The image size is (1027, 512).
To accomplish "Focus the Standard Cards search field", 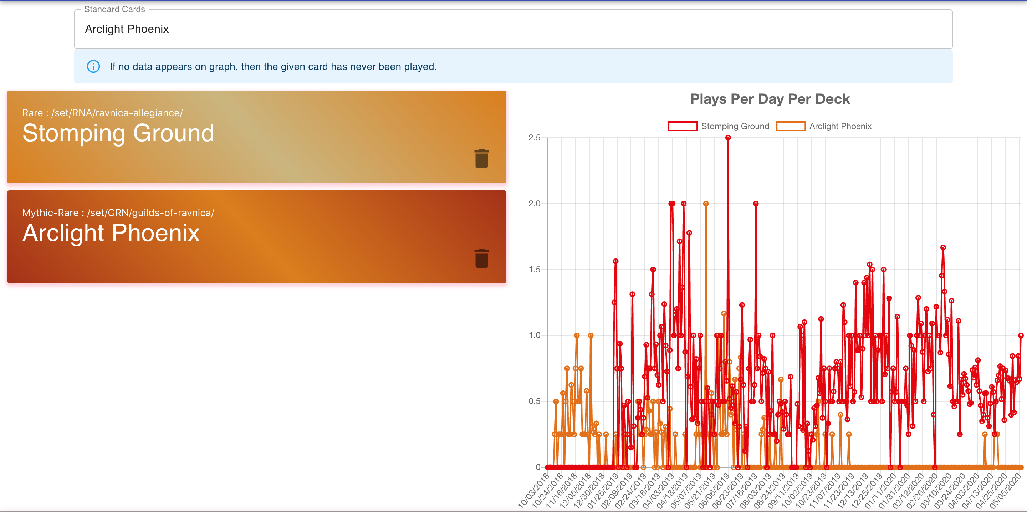I will [x=513, y=29].
